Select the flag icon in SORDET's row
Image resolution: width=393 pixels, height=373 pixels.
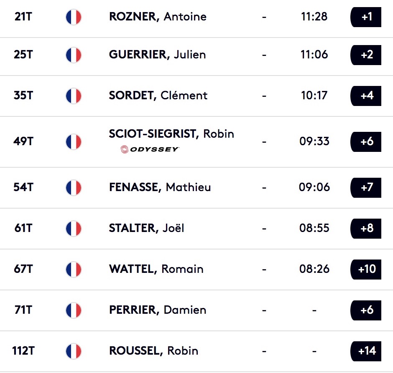pos(74,96)
